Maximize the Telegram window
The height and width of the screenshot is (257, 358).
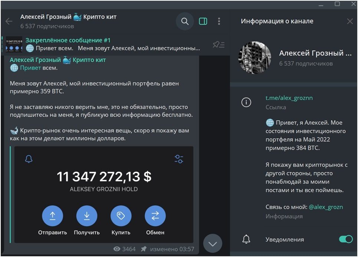coord(337,4)
